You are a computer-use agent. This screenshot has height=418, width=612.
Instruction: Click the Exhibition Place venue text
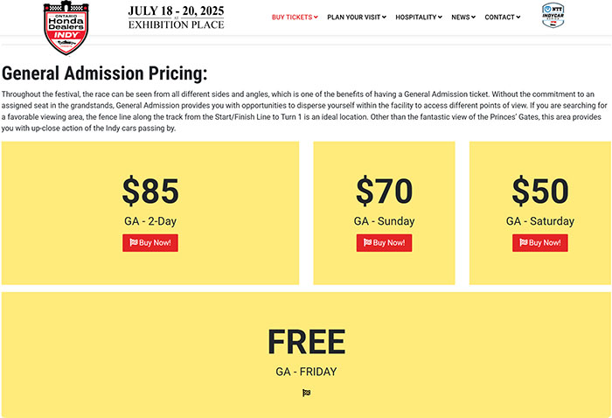tap(176, 24)
